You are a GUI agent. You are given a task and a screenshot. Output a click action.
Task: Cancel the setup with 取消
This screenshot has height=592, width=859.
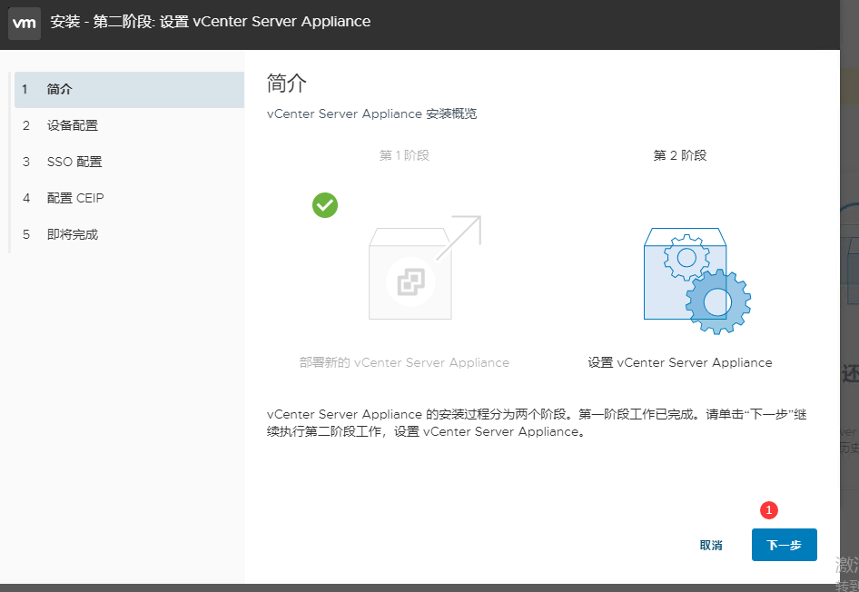tap(711, 546)
